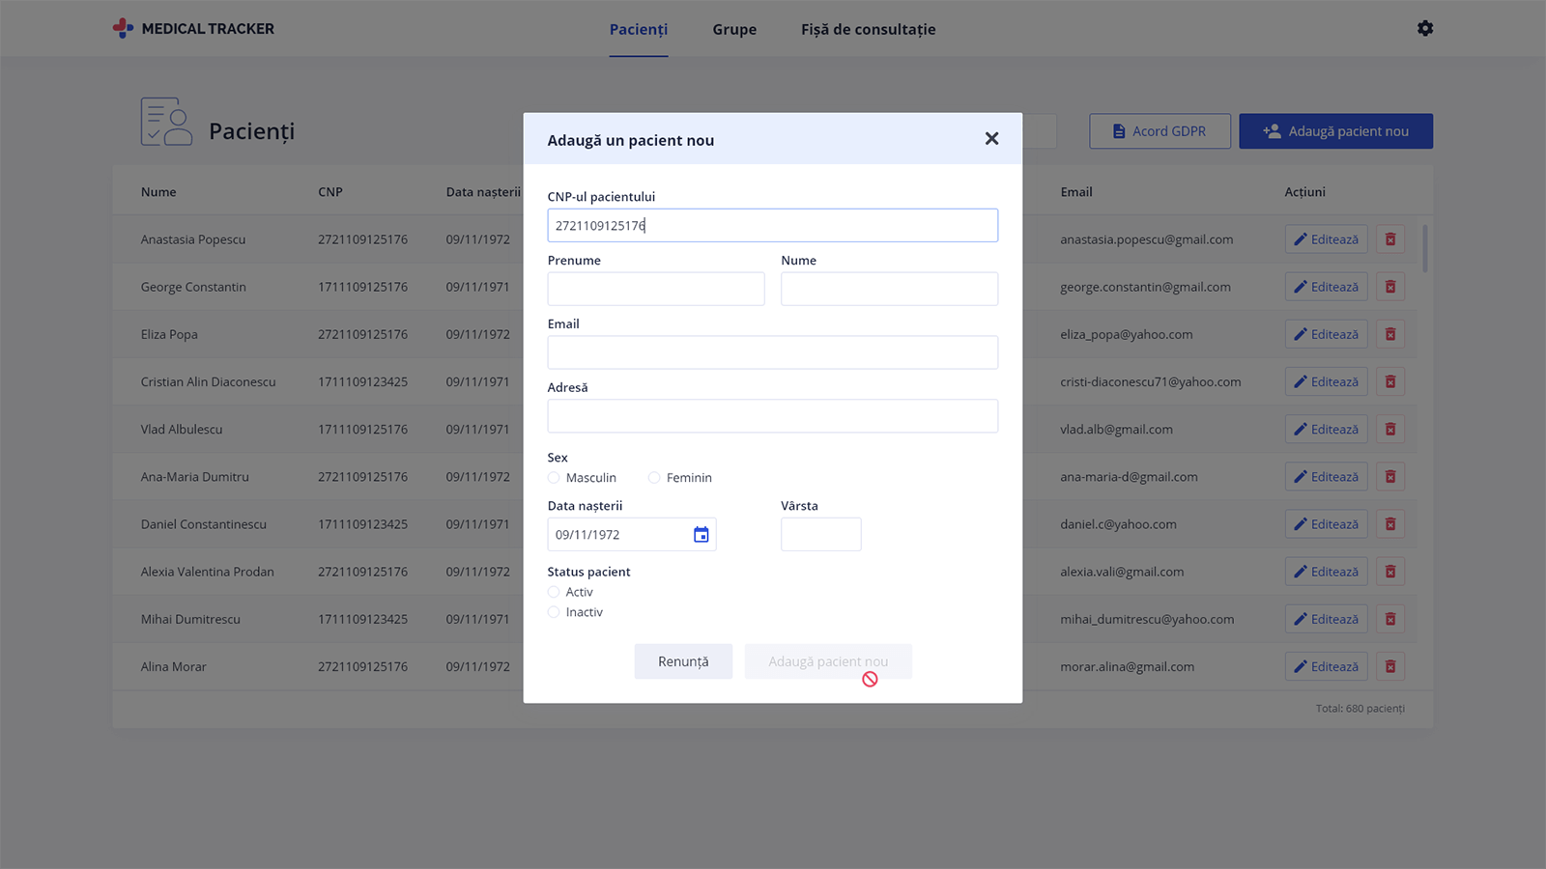Switch to the Pacienți tab
Screen dimensions: 1546x869
[x=639, y=29]
